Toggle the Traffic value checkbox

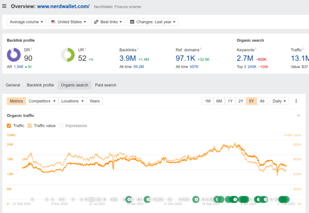[30, 125]
